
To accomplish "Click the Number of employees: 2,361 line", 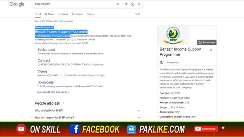I will tap(175, 102).
